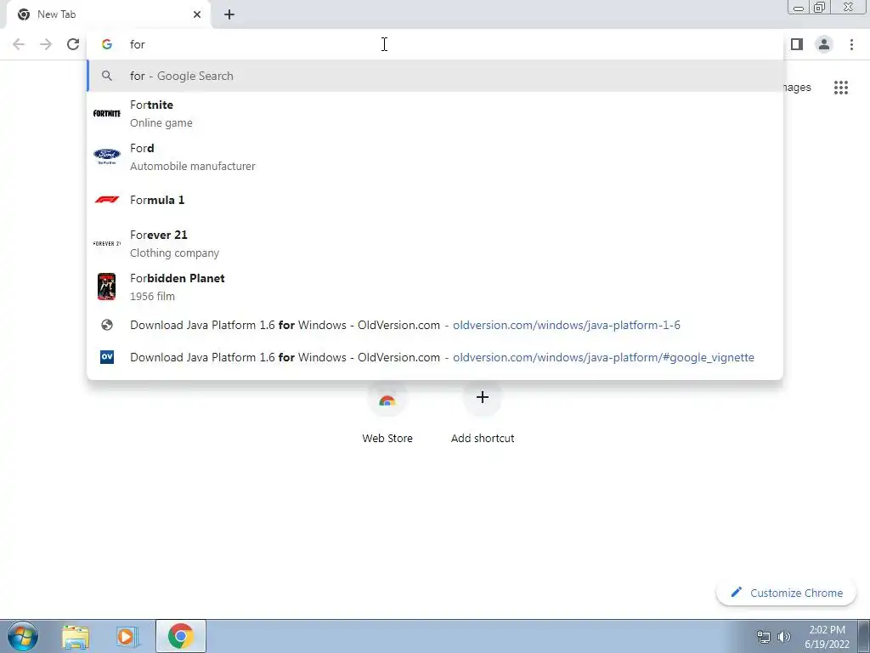This screenshot has height=653, width=870.
Task: Select the New Tab tab
Action: point(108,14)
